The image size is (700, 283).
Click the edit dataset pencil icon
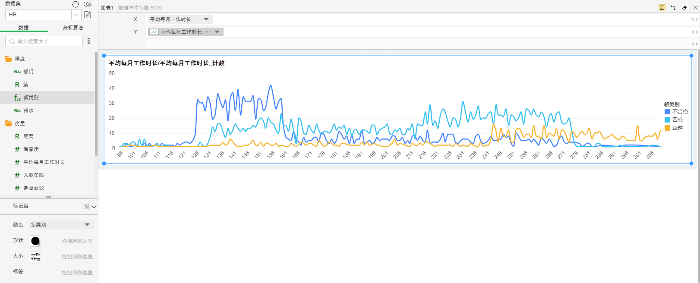point(88,15)
